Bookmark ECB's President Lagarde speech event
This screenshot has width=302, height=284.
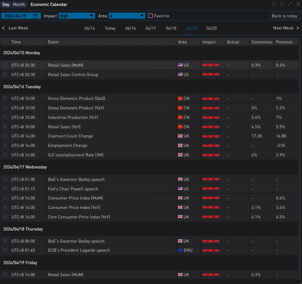[5, 250]
